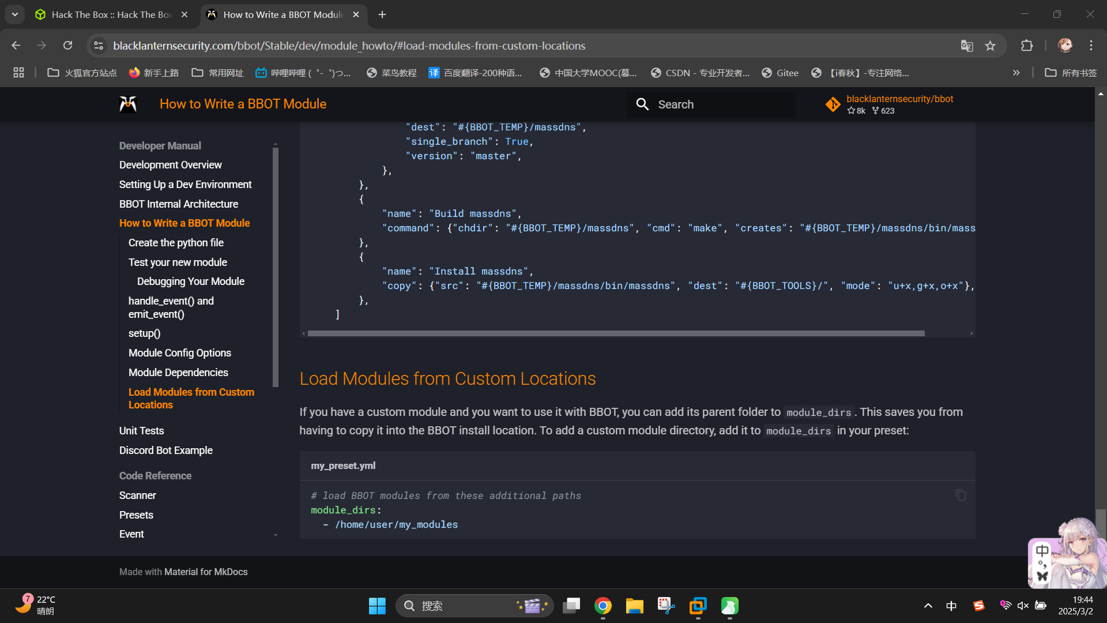Jump to Module Config Options section
The image size is (1107, 623).
[179, 353]
